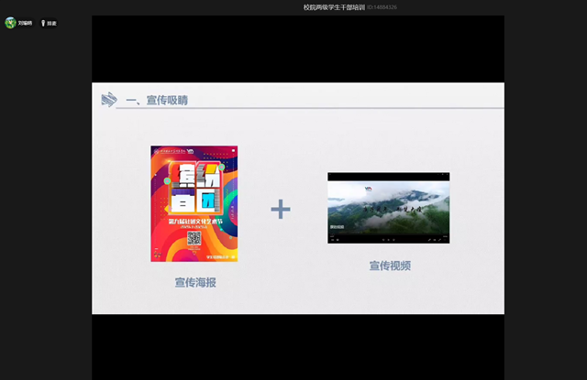Viewport: 587px width, 380px height.
Task: Click the 宣传海报 caption text
Action: pyautogui.click(x=194, y=283)
